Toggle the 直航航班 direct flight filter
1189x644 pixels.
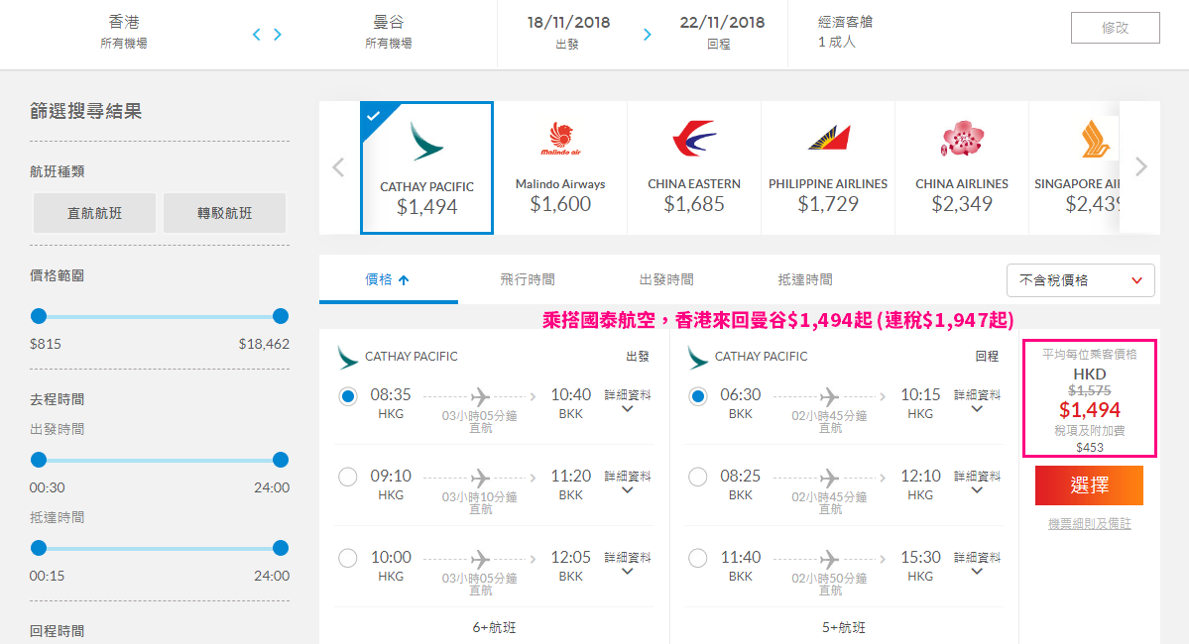(x=95, y=213)
